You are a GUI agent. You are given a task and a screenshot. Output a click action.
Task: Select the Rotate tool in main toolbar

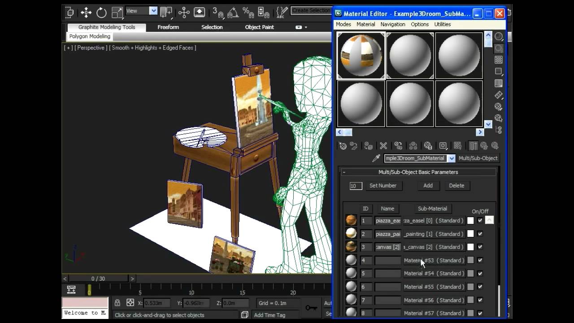[101, 13]
